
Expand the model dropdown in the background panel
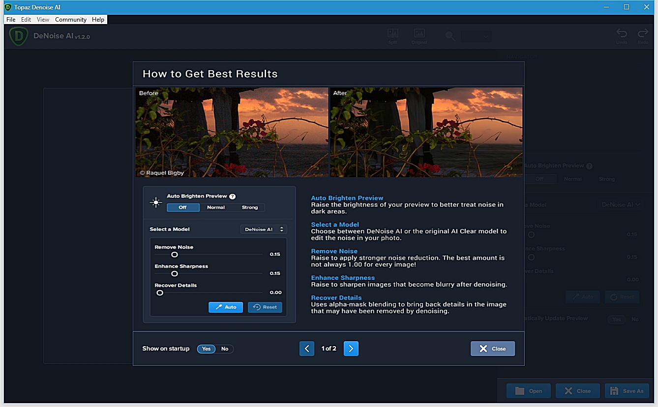tap(621, 205)
